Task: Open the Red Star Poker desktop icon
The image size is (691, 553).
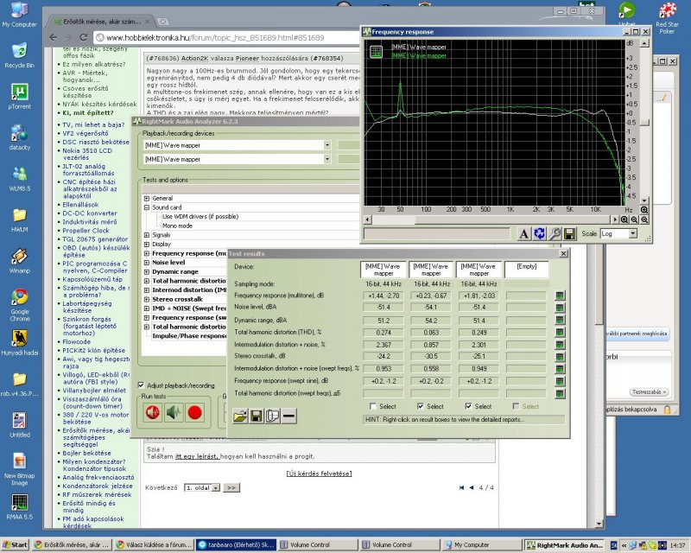Action: pos(667,17)
